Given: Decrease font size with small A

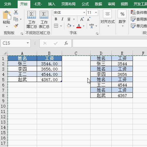Looking at the screenshot, I should point(88,19).
